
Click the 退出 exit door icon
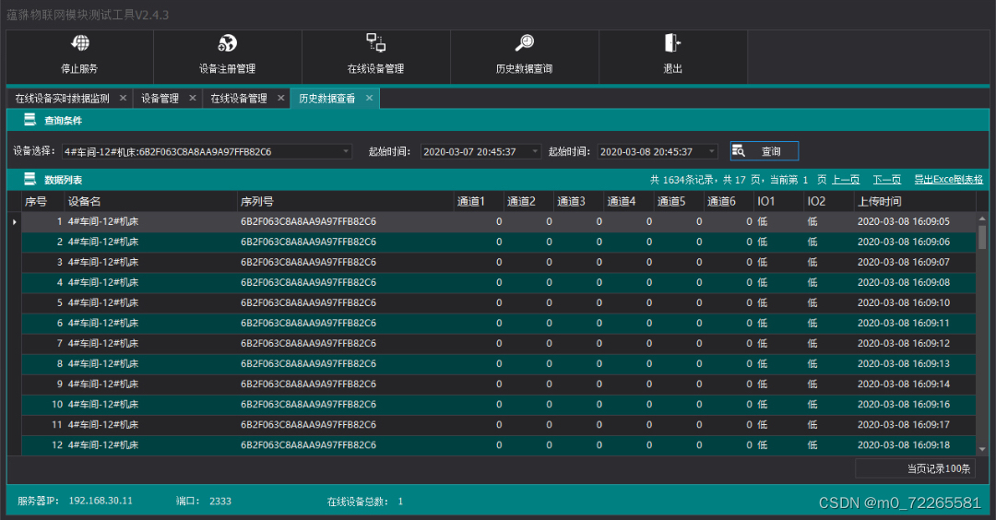672,42
